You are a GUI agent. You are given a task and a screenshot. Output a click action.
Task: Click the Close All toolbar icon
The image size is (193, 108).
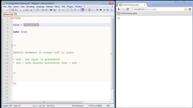click(24, 10)
